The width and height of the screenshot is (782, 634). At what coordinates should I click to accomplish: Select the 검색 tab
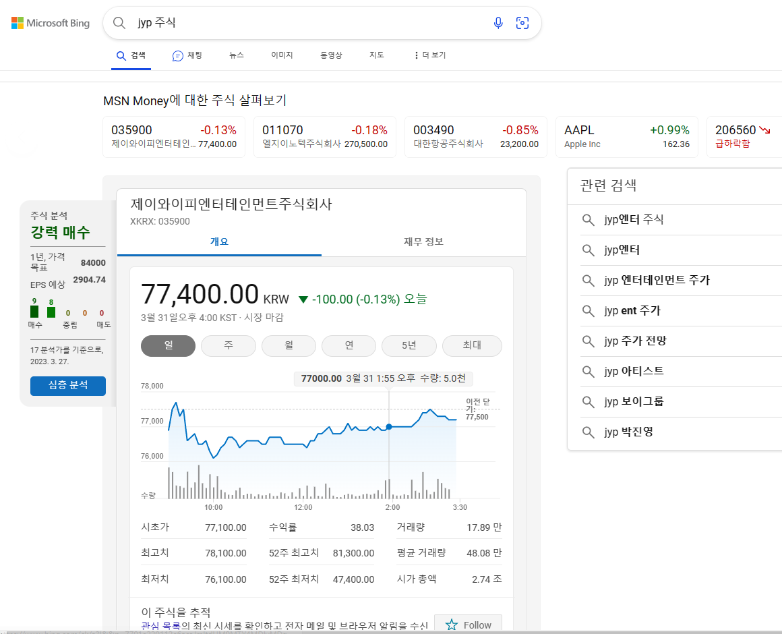(131, 55)
